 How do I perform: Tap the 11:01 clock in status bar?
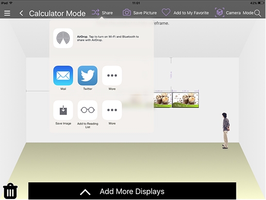[x=136, y=3]
